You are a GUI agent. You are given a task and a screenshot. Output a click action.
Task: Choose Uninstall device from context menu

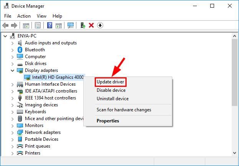[x=112, y=99]
